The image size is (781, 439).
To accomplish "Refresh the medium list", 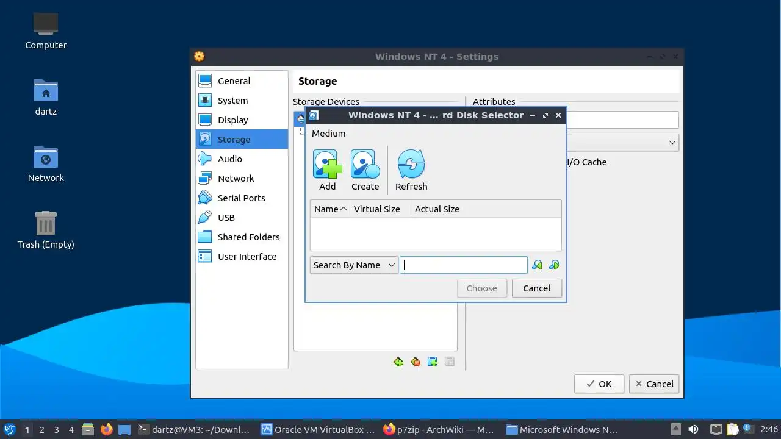I will 411,171.
